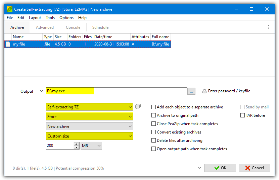Image resolution: width=279 pixels, height=180 pixels.
Task: Sort by the Size column header
Action: (x=60, y=37)
